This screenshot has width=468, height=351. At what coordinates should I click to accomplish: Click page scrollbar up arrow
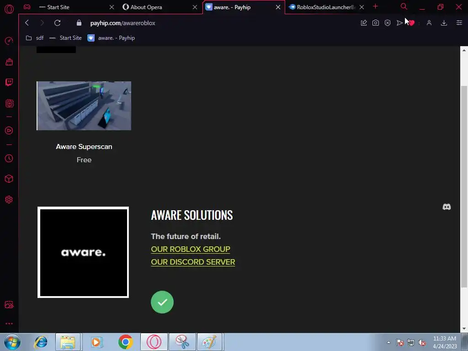pyautogui.click(x=464, y=50)
